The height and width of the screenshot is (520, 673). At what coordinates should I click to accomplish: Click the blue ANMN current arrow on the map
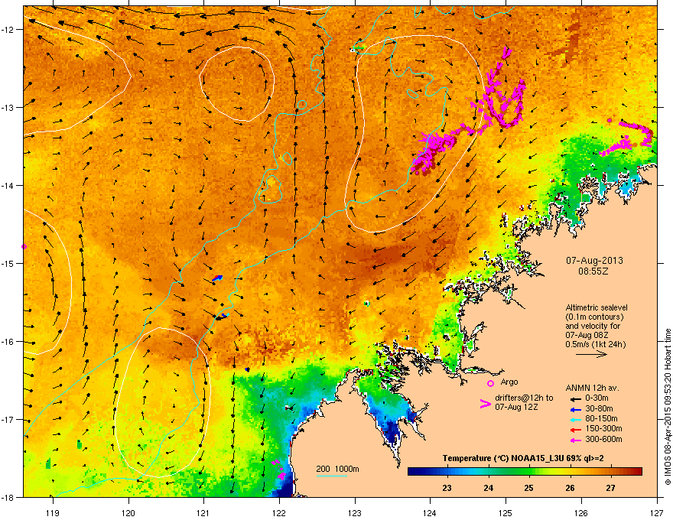tap(218, 278)
